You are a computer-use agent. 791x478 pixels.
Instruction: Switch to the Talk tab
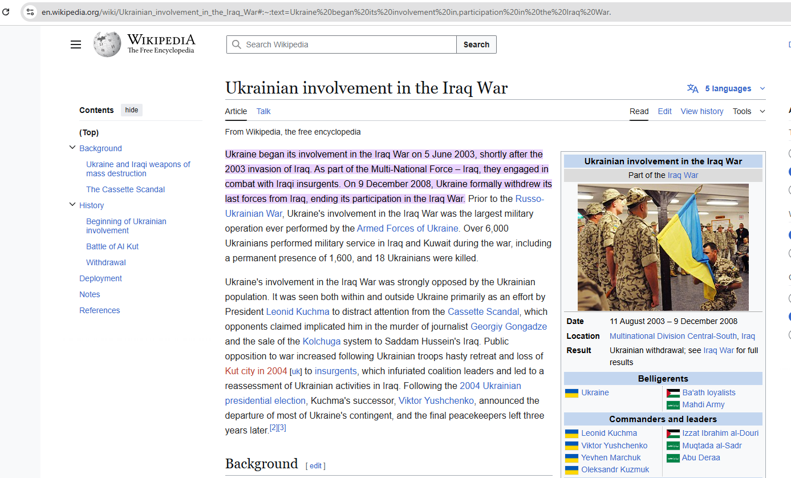[x=263, y=111]
